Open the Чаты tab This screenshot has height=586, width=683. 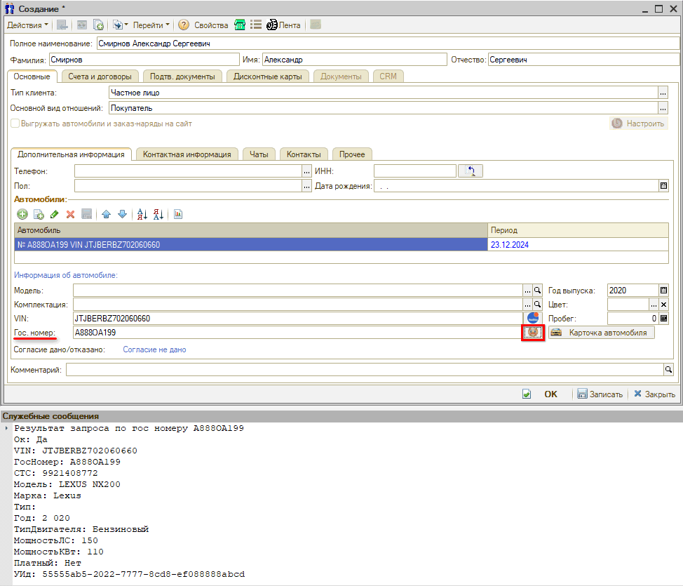click(x=259, y=154)
